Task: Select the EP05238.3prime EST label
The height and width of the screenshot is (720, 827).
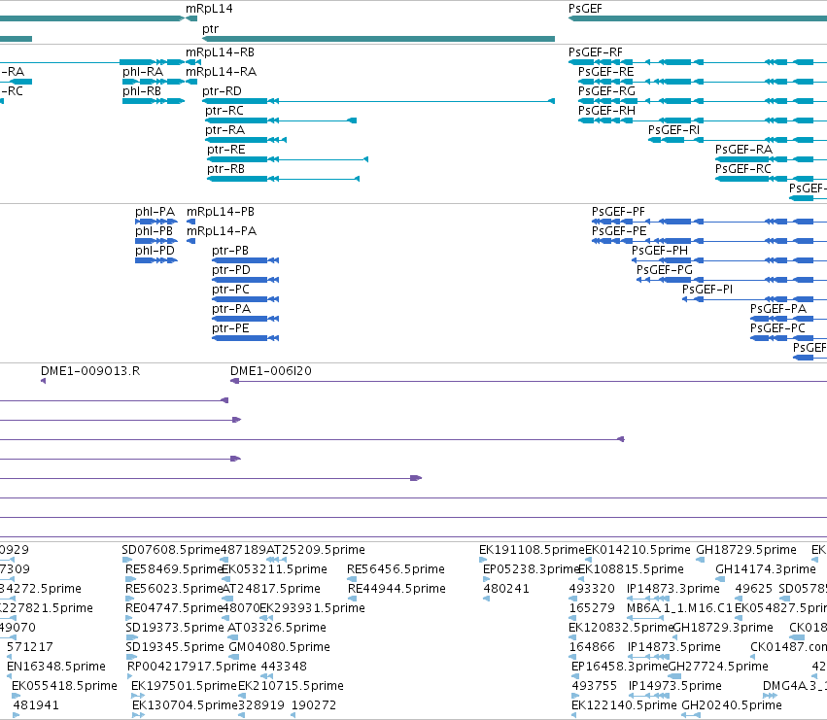Action: pyautogui.click(x=532, y=569)
